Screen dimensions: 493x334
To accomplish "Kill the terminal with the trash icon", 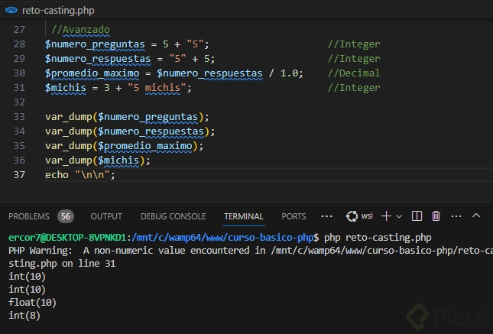I will [x=436, y=216].
